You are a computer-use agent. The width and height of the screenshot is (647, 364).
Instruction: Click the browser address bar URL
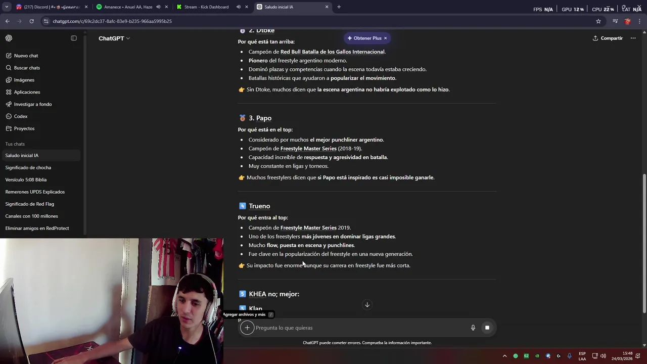click(x=112, y=21)
